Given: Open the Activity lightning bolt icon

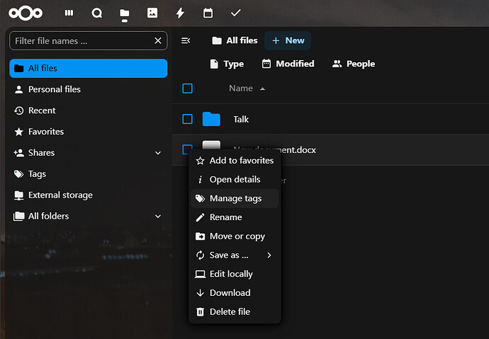Looking at the screenshot, I should [180, 13].
